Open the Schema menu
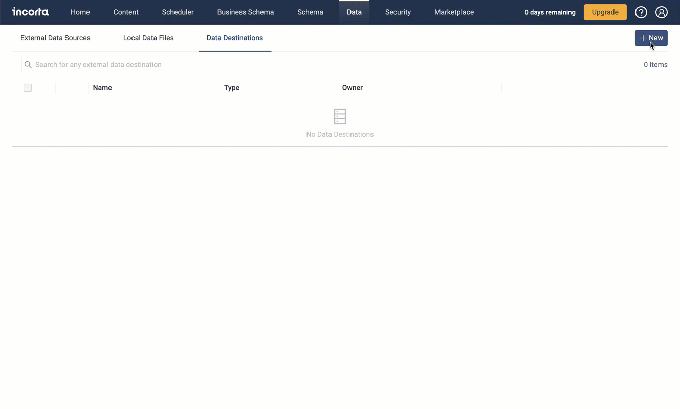Viewport: 680px width, 409px height. [311, 12]
